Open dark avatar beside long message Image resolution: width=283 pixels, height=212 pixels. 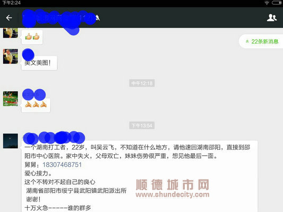coord(11,141)
